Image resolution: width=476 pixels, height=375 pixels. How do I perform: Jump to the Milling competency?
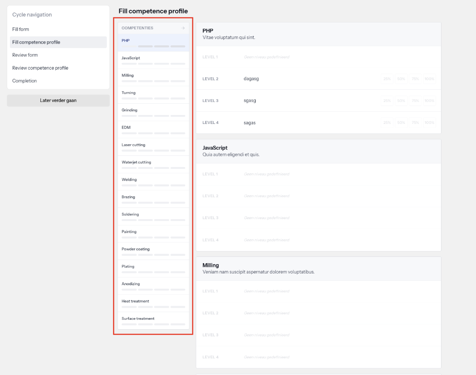[153, 78]
